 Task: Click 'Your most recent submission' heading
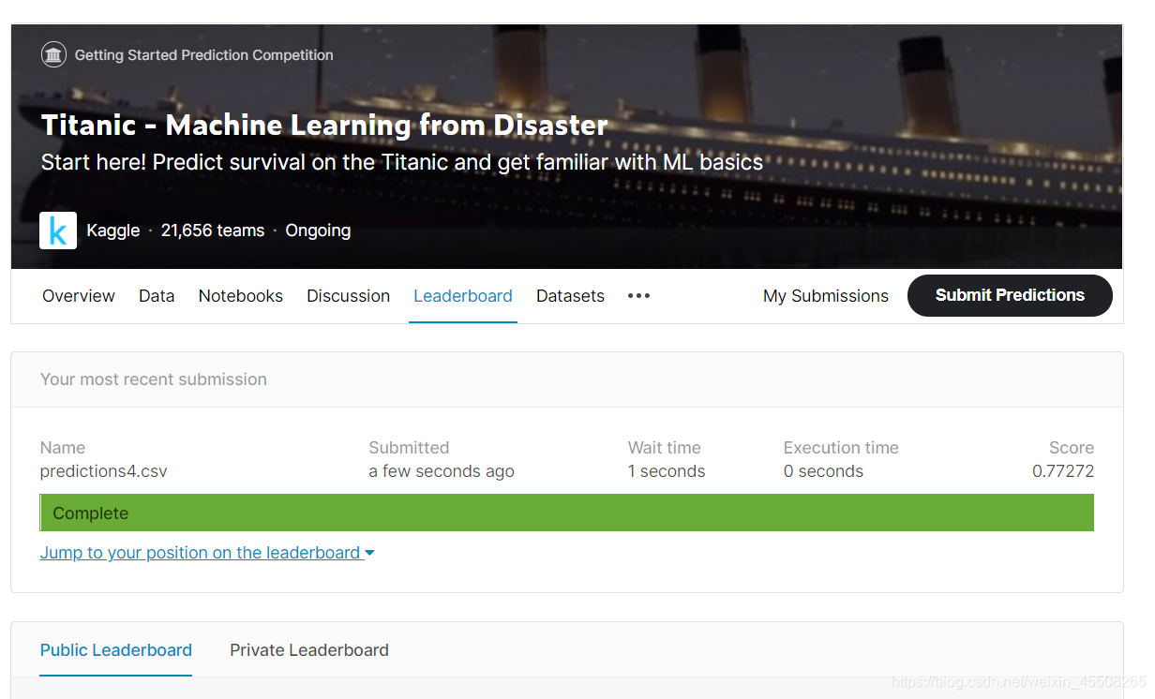click(154, 379)
